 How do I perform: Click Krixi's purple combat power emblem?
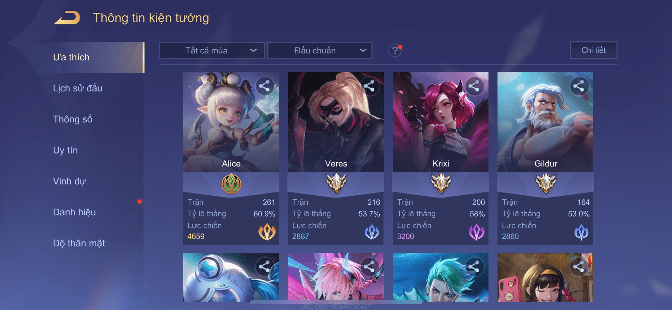pos(476,232)
